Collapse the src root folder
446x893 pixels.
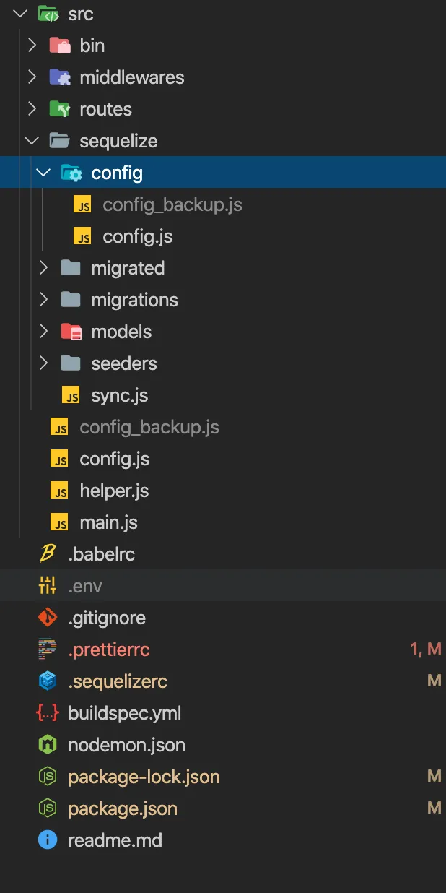[20, 14]
